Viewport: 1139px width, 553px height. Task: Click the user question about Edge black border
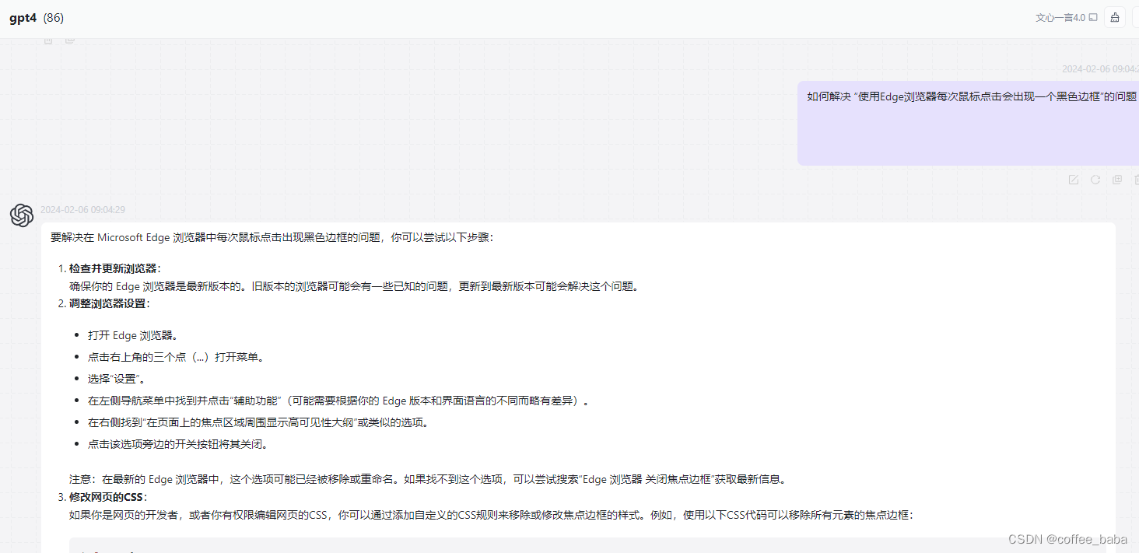(x=972, y=96)
